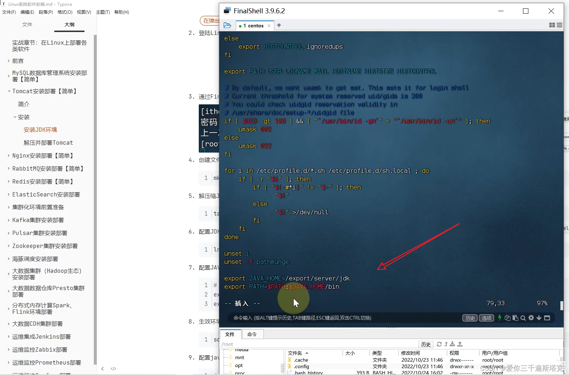Click the download icon in the file panel

(453, 344)
